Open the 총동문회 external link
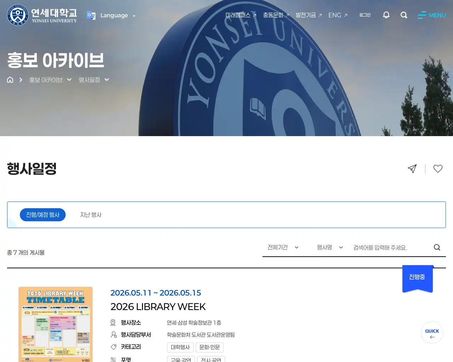Image resolution: width=453 pixels, height=362 pixels. point(276,15)
